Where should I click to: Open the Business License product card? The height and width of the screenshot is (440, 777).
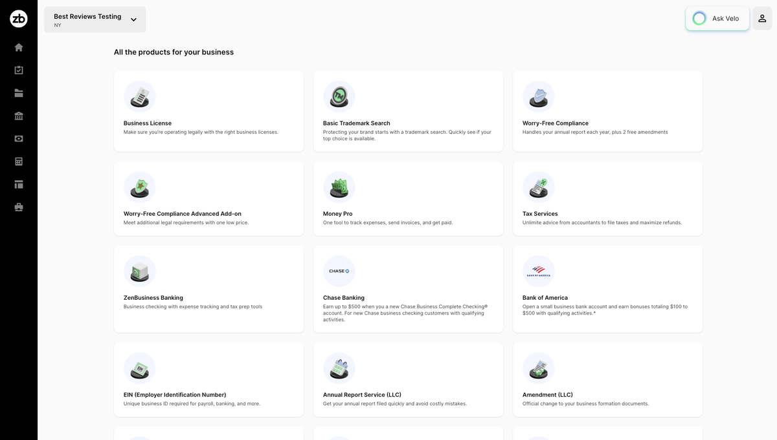coord(208,111)
